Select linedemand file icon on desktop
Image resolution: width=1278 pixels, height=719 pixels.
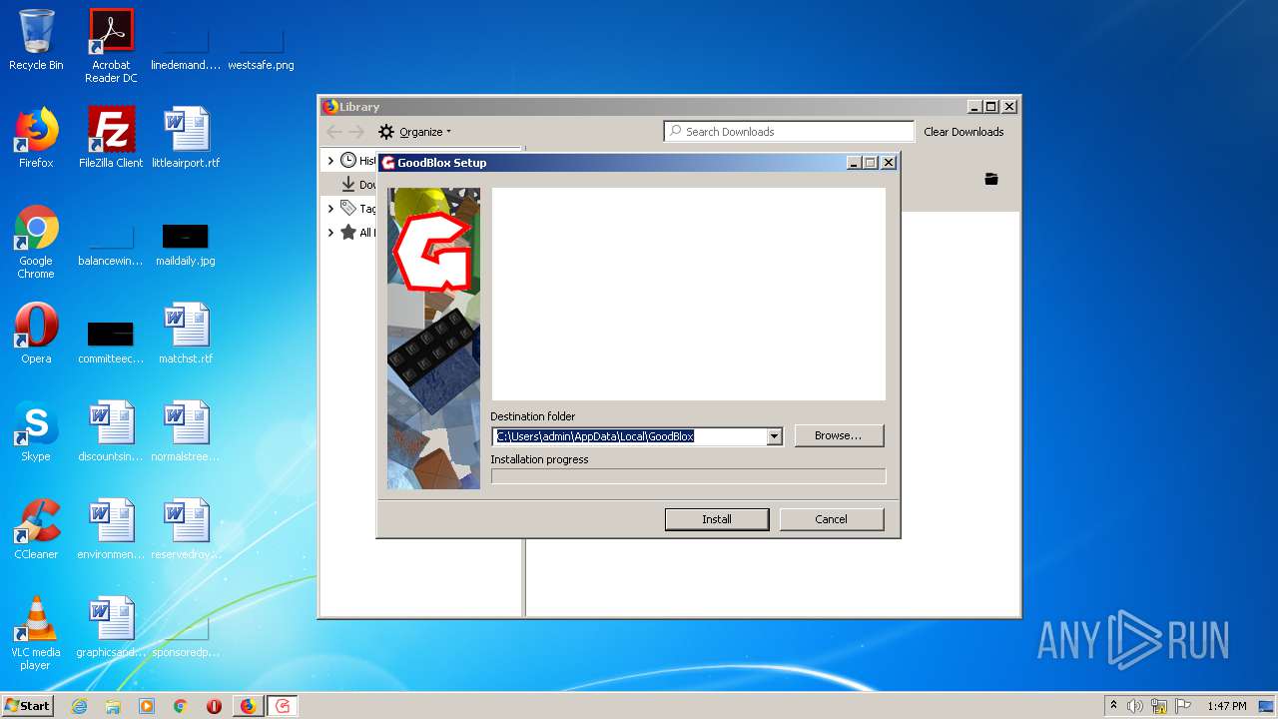[x=186, y=50]
